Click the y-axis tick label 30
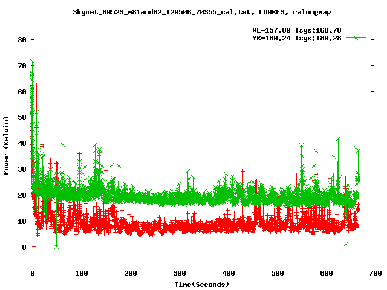387x290 pixels. coord(22,169)
